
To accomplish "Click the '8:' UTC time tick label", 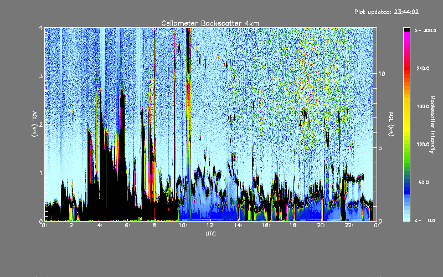I will tap(155, 225).
